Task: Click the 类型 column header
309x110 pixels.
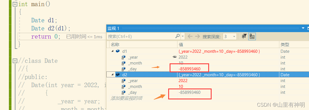Action: coord(294,45)
